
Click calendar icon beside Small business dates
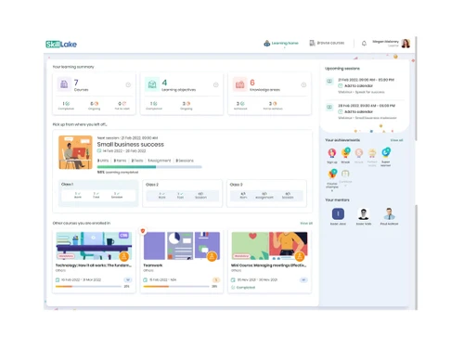click(99, 151)
